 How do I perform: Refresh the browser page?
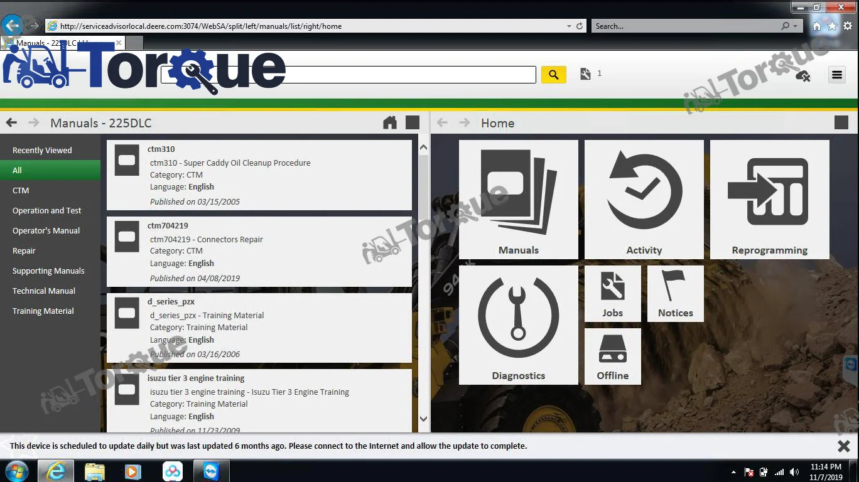580,26
